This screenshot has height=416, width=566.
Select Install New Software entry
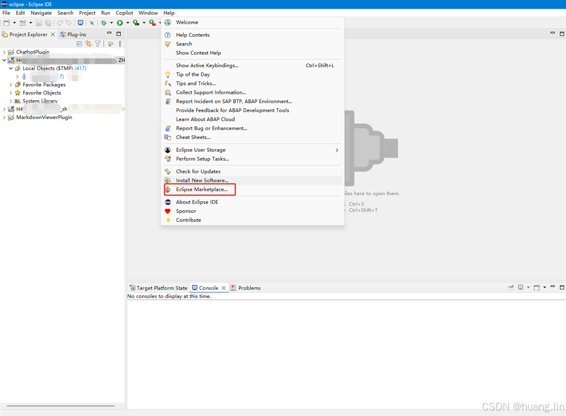[x=252, y=180]
